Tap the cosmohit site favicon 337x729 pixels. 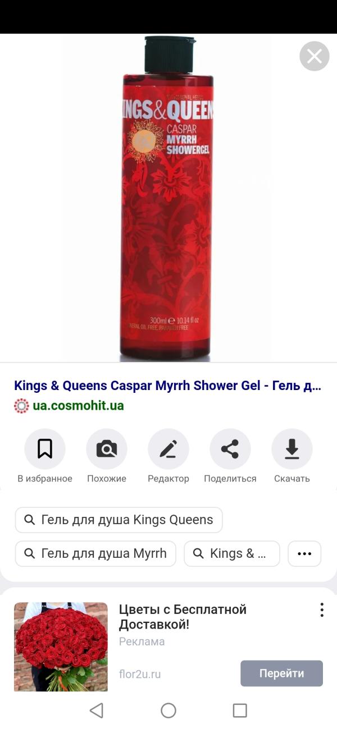tap(21, 406)
